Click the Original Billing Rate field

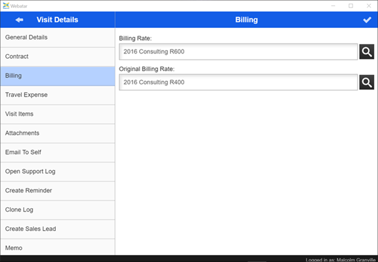click(238, 82)
